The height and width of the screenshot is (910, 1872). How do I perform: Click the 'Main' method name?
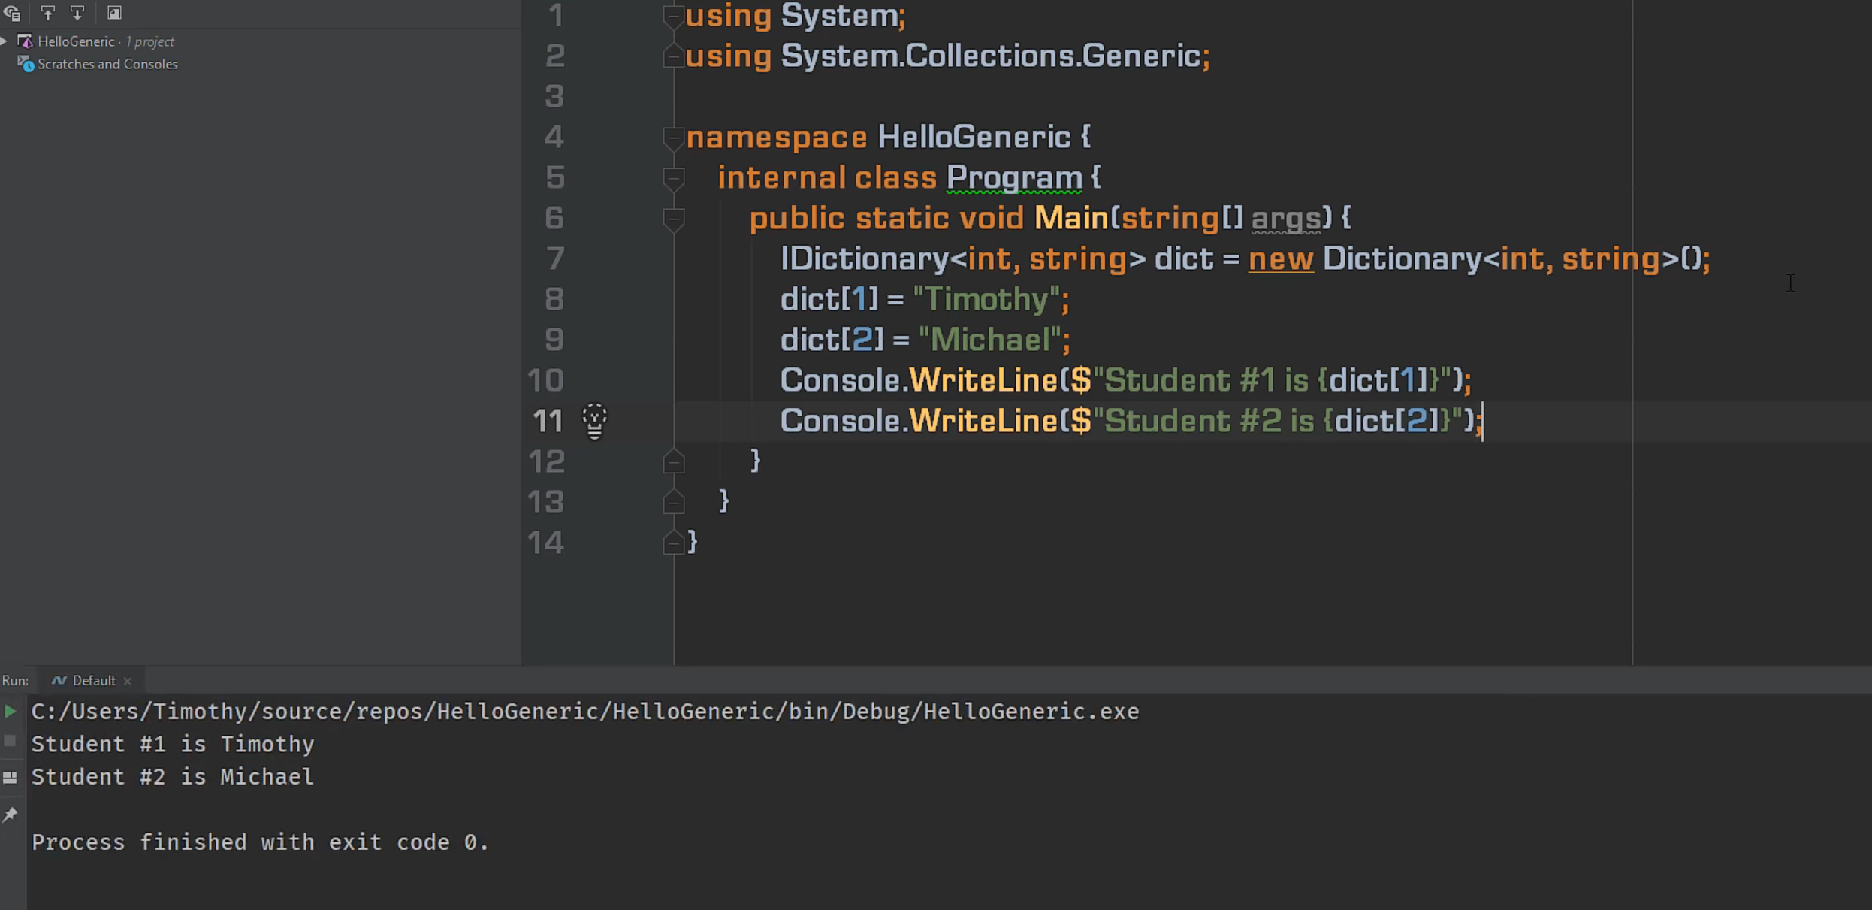click(1071, 218)
